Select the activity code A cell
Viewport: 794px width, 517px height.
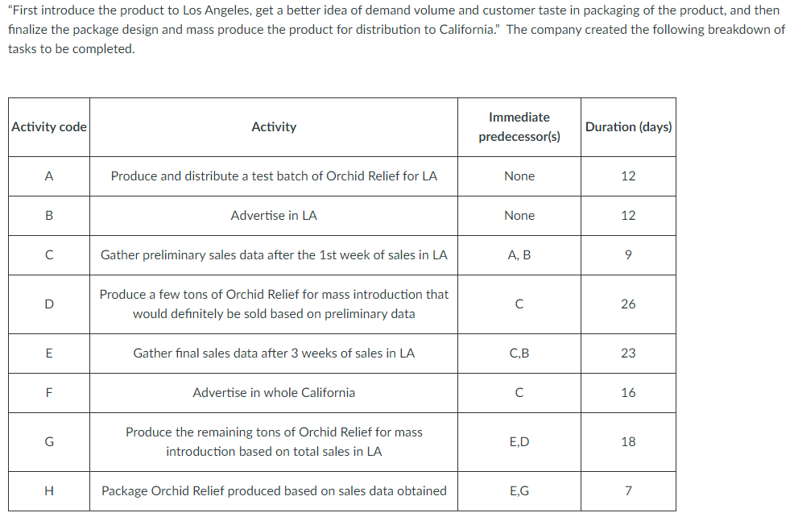49,176
